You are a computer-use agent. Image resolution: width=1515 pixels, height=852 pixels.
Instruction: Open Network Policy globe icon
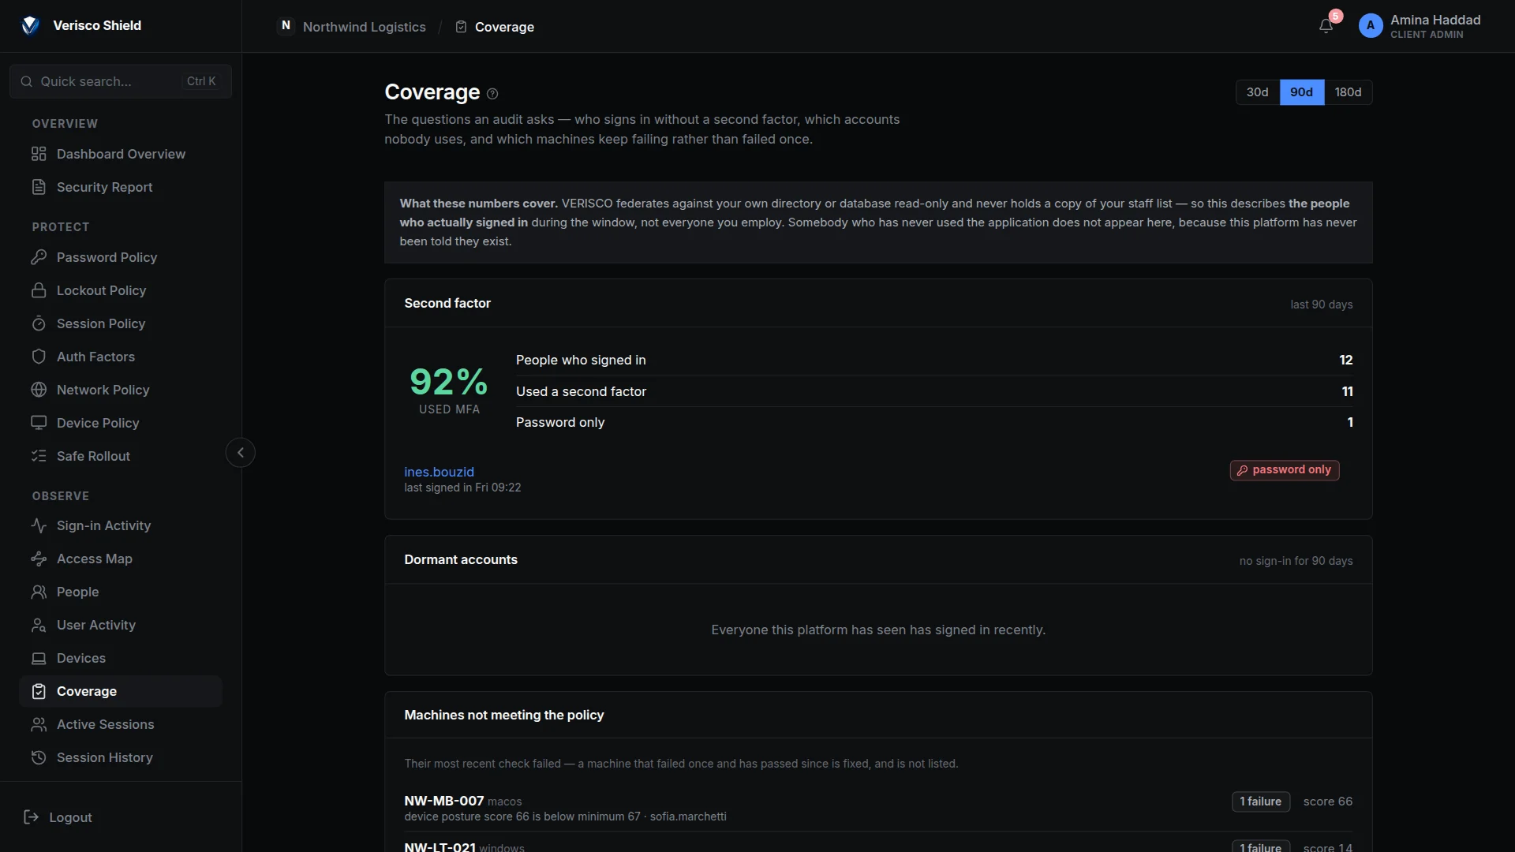[39, 390]
